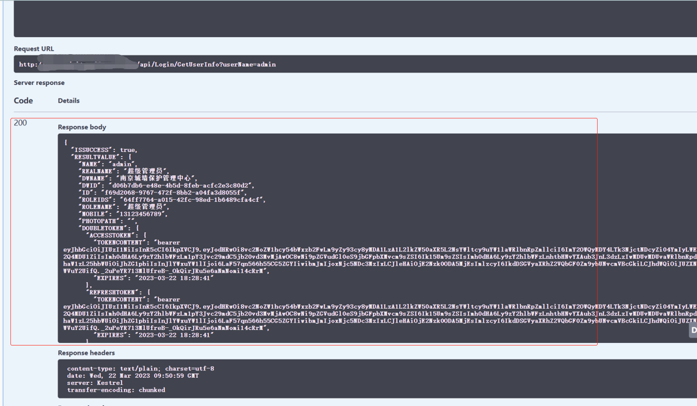Click the "Server response" heading
Image resolution: width=697 pixels, height=406 pixels.
(39, 83)
